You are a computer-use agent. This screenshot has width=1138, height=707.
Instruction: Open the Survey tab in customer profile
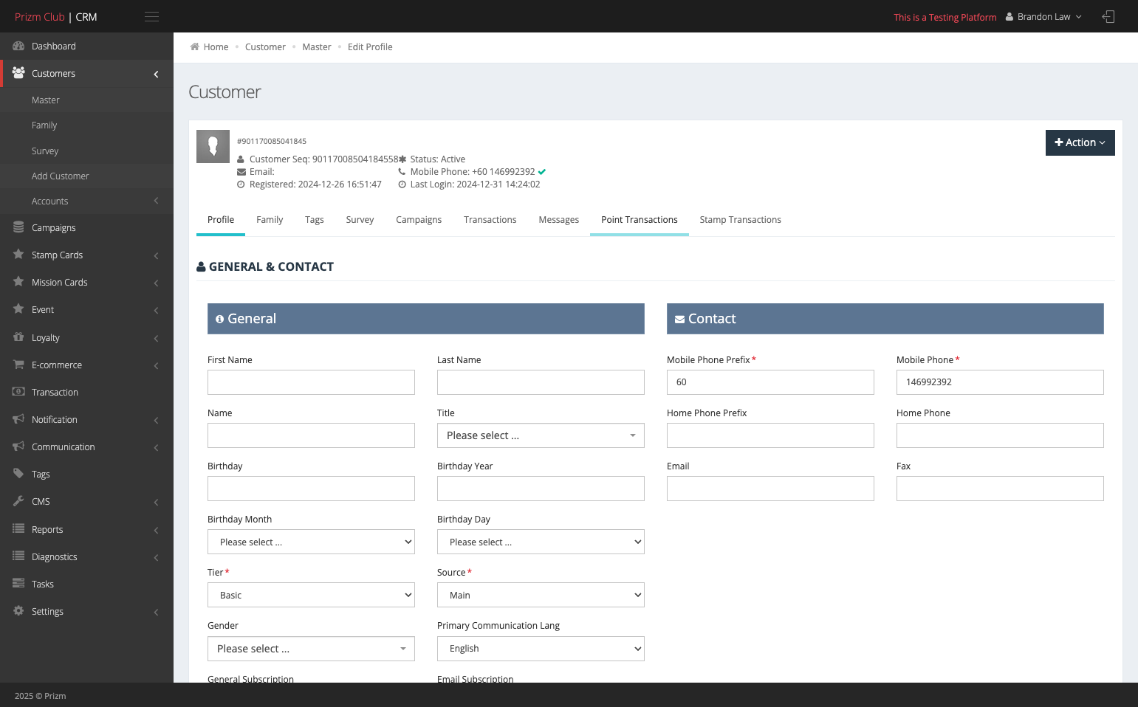pos(360,220)
